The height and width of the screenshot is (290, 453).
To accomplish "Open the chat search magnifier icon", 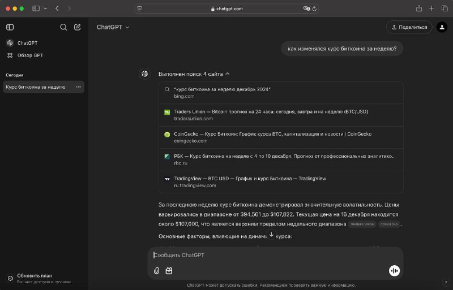I will click(63, 27).
